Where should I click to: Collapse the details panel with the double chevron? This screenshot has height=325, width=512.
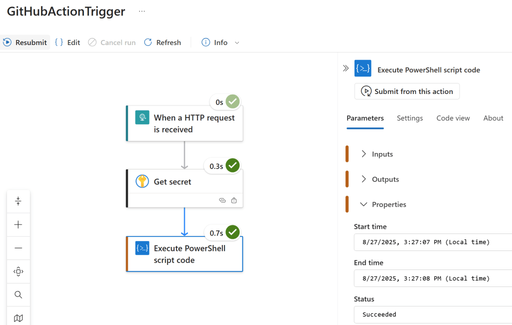point(345,68)
